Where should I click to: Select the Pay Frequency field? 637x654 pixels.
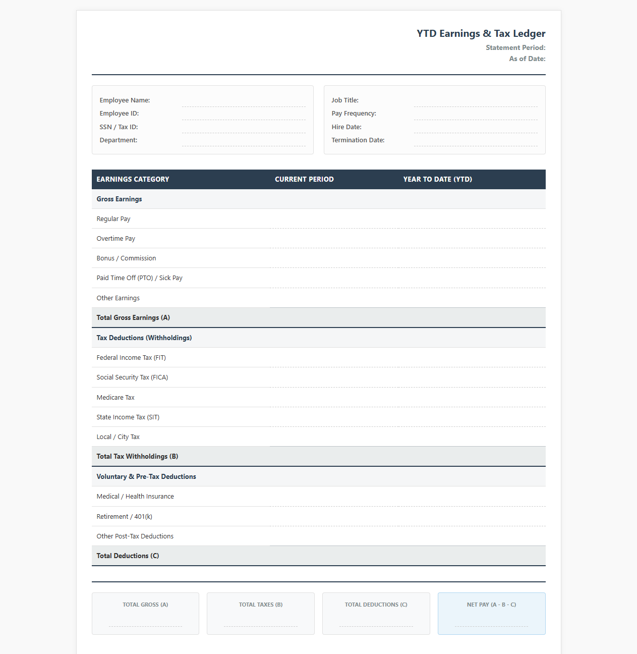tap(476, 114)
